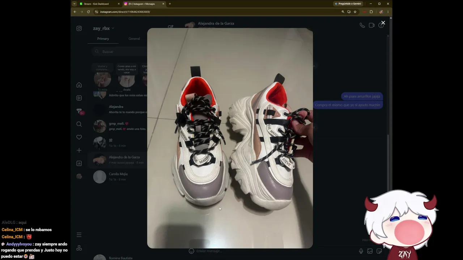This screenshot has width=463, height=260.
Task: View site information icon in address bar
Action: [x=97, y=12]
